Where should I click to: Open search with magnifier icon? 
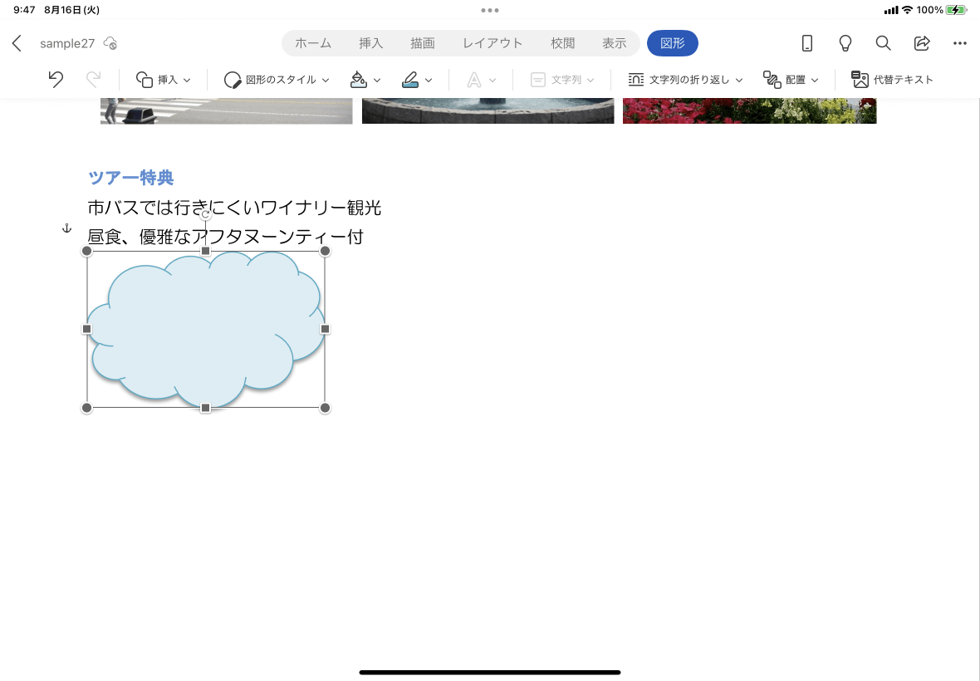[x=883, y=43]
